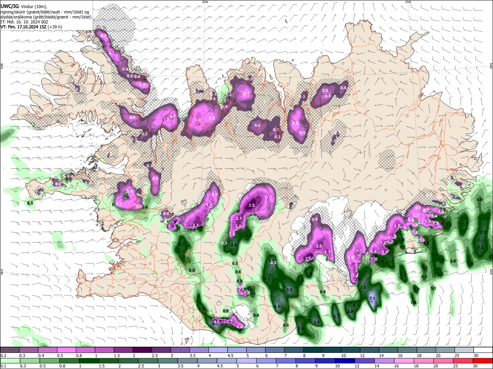
Task: Select the white swatch labeled 30 in snow legend
Action: pos(483,350)
